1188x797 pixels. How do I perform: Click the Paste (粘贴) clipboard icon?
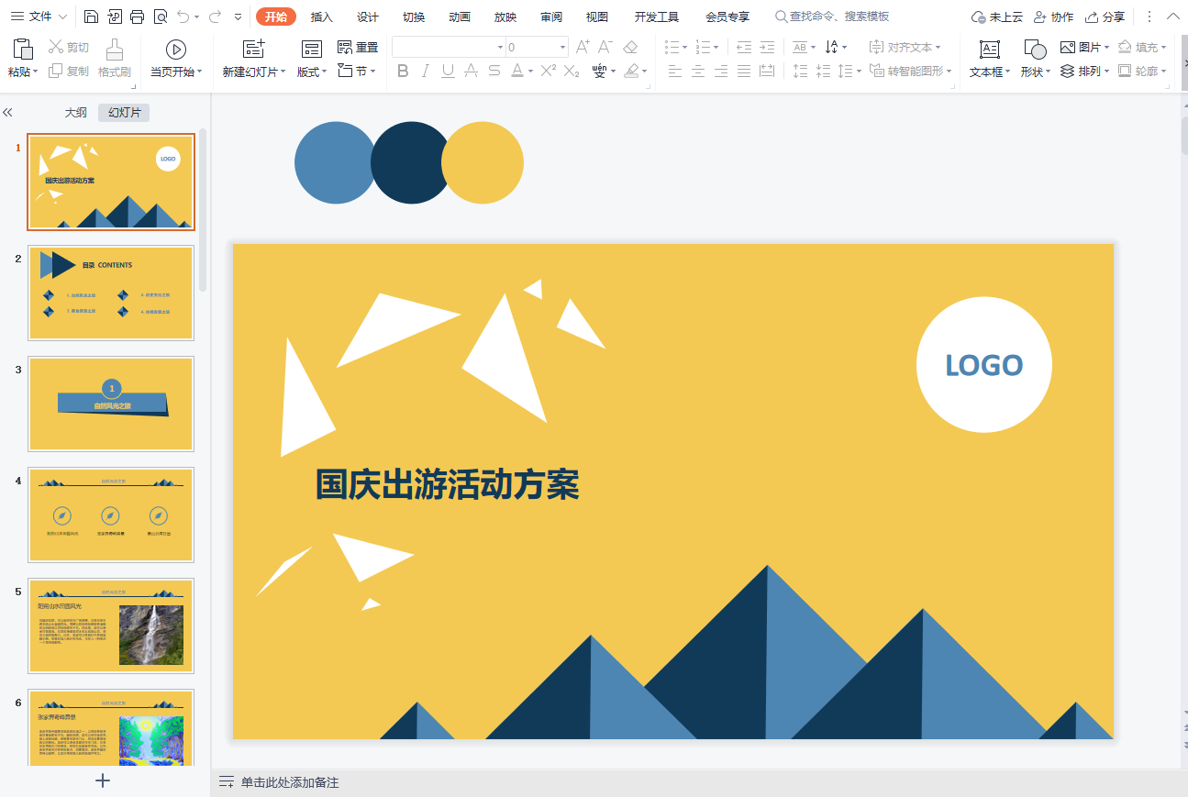click(24, 49)
